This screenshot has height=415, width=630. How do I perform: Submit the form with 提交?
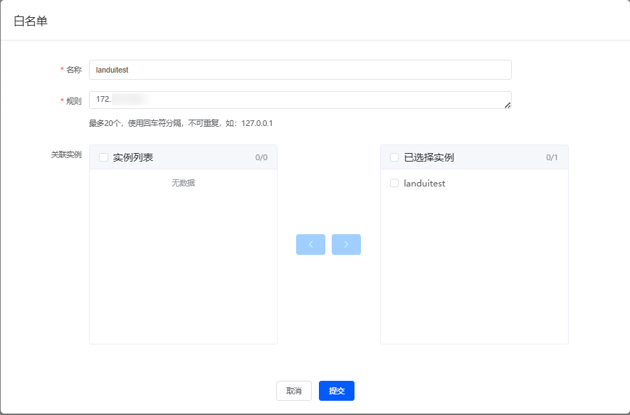(x=336, y=391)
